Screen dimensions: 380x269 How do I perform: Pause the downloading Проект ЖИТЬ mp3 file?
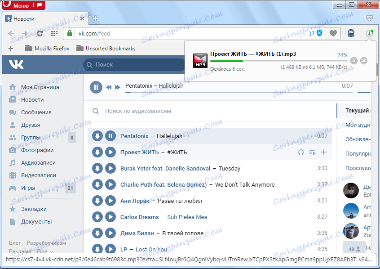(354, 61)
